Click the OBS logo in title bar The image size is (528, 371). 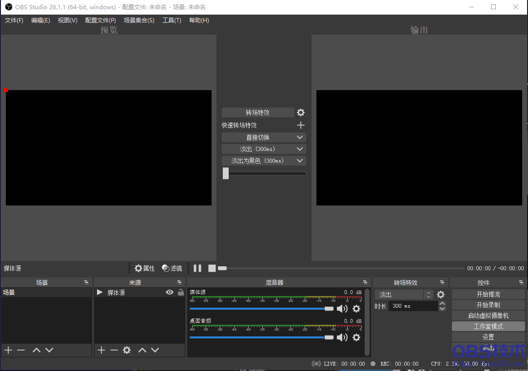pyautogui.click(x=9, y=7)
